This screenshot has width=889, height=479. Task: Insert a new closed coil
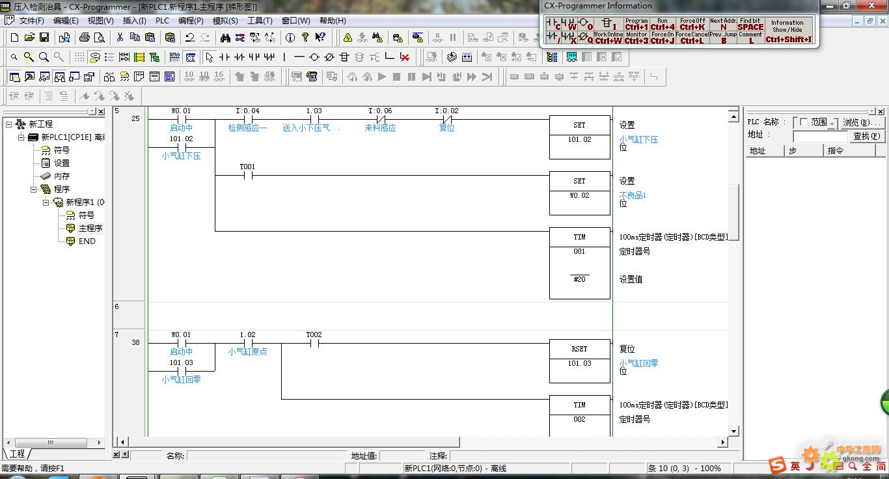click(329, 57)
